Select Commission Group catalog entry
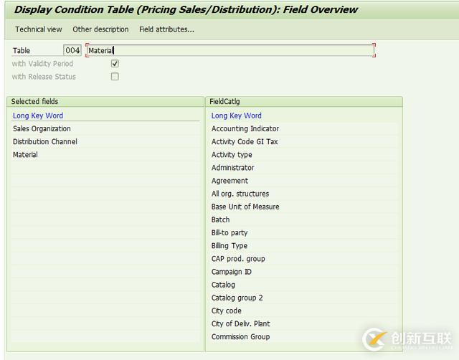Screen dimensions: 459x360 click(240, 337)
